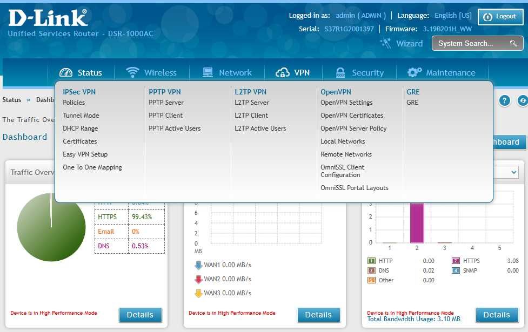
Task: Open OpenVPN Settings
Action: click(x=346, y=103)
